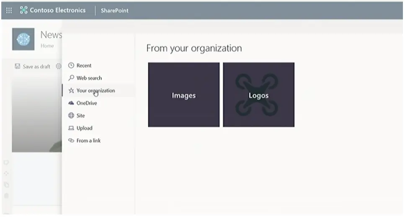Switch to the OneDrive source tab

(86, 103)
